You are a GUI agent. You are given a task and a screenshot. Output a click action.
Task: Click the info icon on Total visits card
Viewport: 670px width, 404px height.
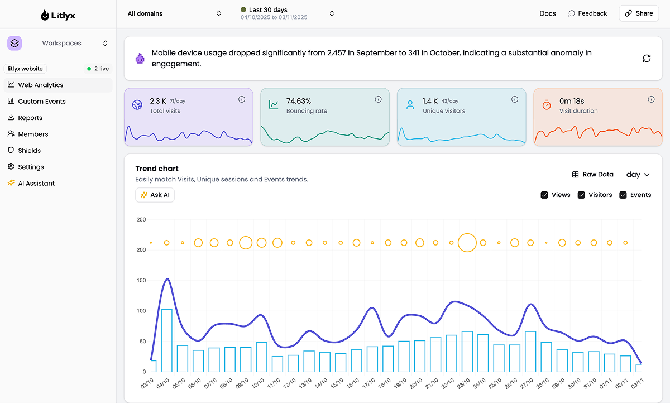pos(242,99)
